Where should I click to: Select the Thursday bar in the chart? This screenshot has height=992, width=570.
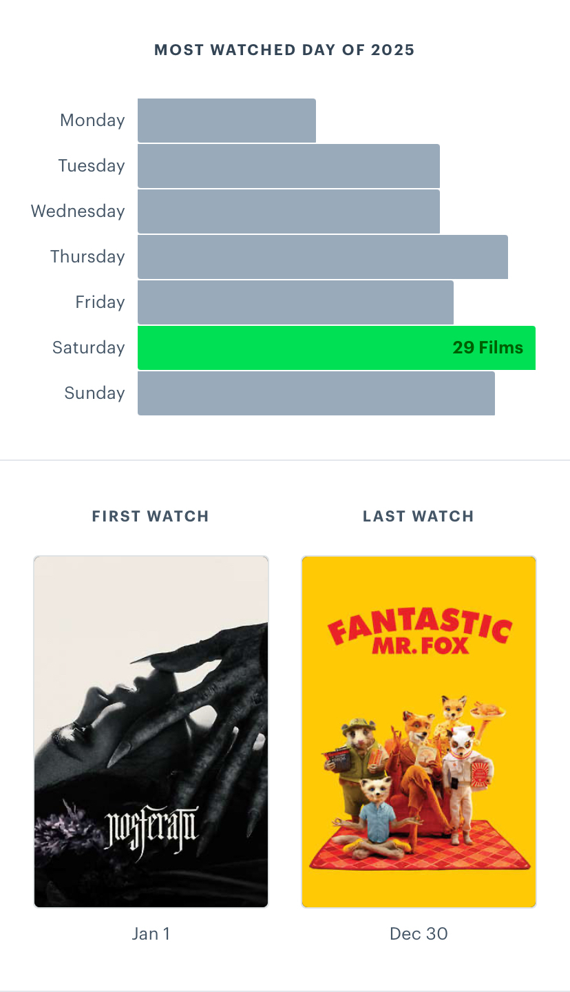(x=322, y=257)
